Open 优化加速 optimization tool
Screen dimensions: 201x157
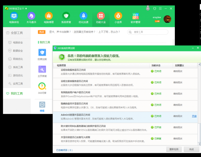coord(83,18)
